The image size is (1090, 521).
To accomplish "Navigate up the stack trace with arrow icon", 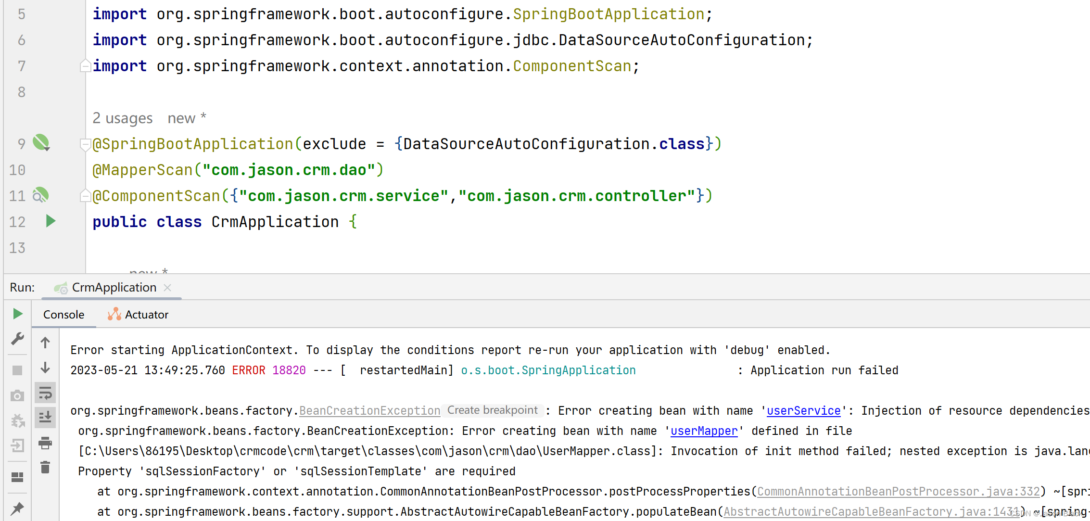I will click(45, 343).
